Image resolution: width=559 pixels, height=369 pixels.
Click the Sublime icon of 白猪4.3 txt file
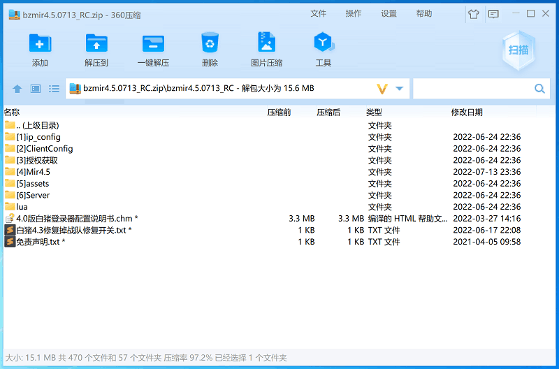tap(10, 230)
